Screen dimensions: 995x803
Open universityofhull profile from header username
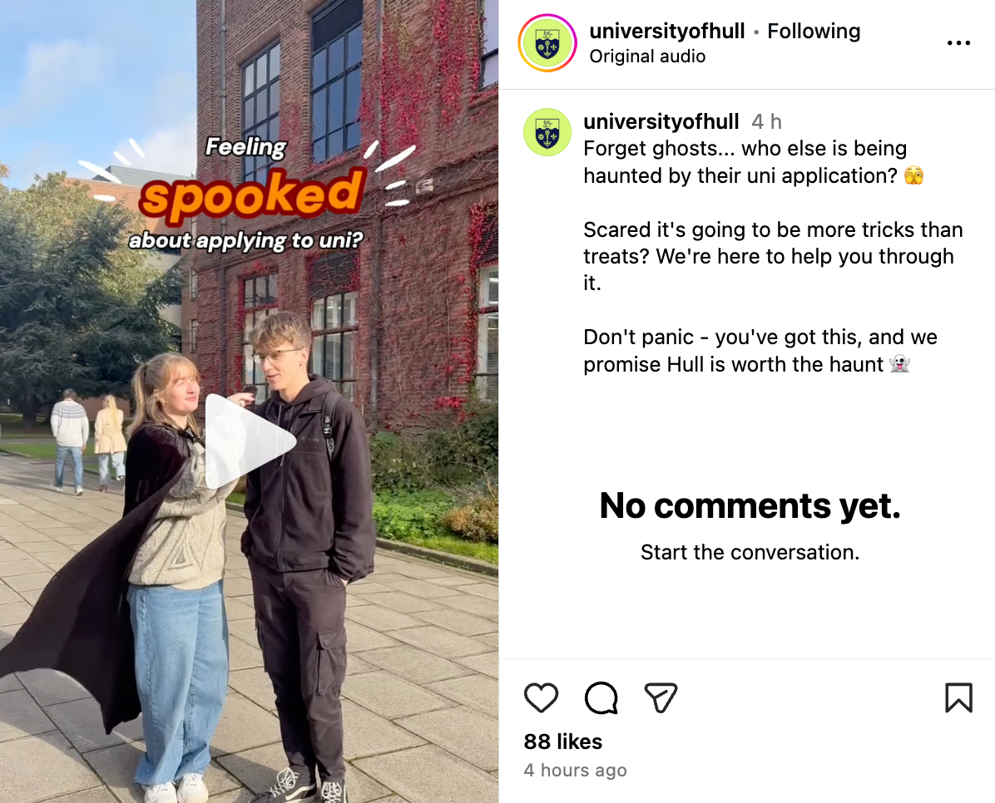click(x=667, y=31)
